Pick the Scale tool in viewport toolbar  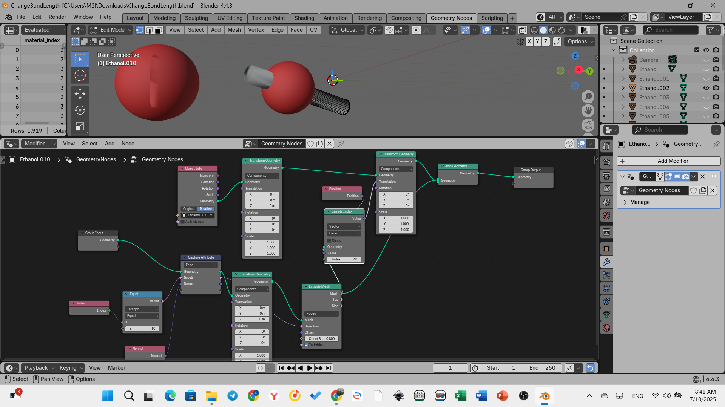(80, 127)
